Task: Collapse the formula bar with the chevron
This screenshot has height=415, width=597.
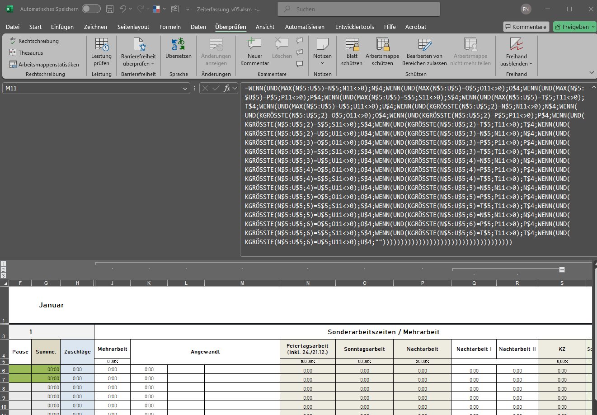Action: click(x=593, y=88)
